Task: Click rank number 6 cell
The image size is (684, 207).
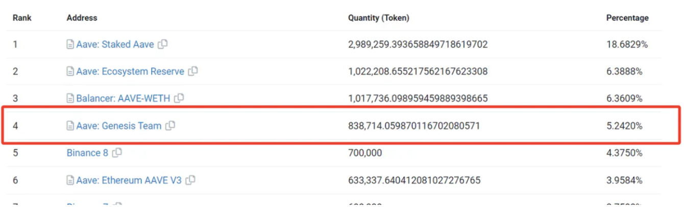Action: pyautogui.click(x=15, y=180)
